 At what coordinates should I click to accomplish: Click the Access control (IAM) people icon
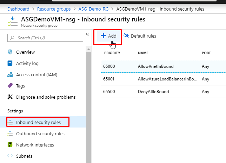point(10,75)
